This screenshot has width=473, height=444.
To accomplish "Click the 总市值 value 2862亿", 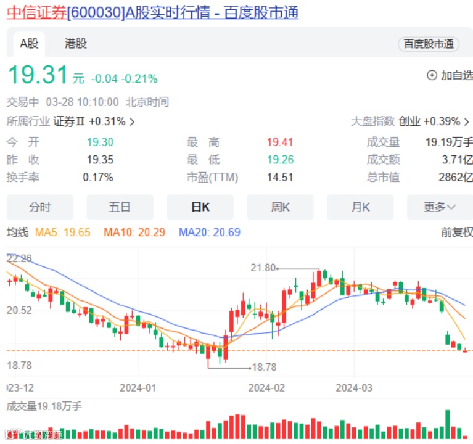I will [x=456, y=177].
